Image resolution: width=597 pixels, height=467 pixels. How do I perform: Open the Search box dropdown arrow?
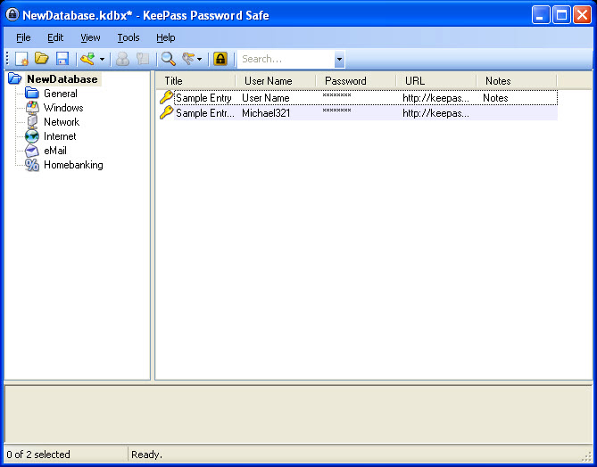339,60
